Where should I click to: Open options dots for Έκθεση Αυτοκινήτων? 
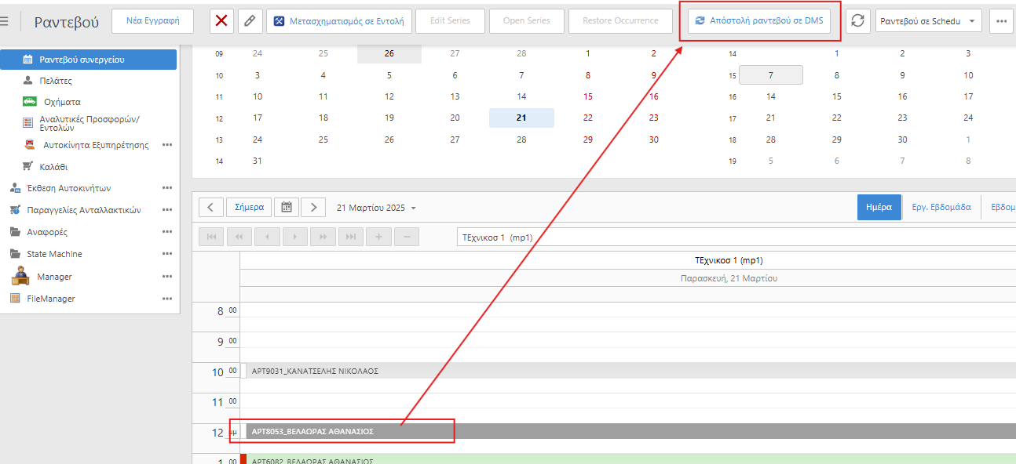[x=166, y=188]
